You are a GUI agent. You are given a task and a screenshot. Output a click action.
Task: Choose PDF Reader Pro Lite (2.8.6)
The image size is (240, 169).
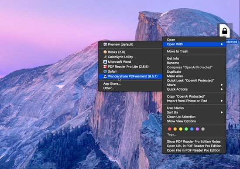pos(130,67)
